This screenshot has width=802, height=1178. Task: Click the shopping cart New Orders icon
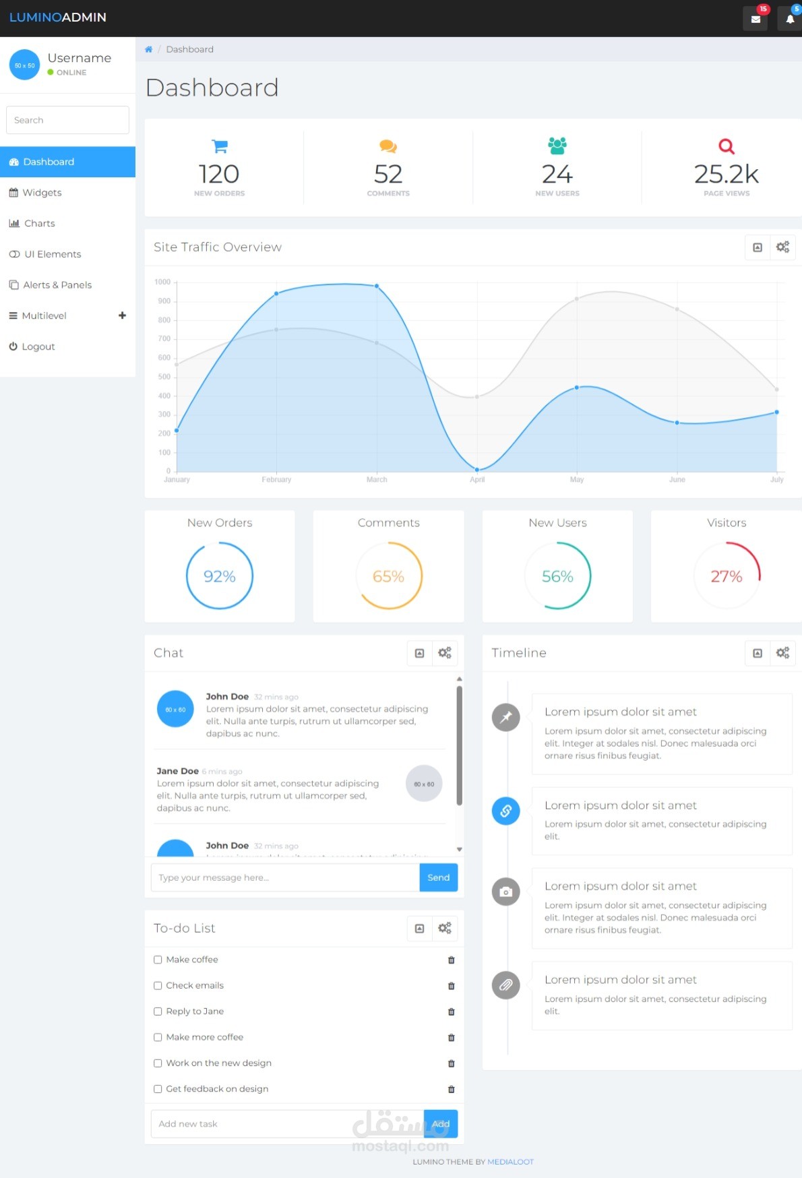tap(220, 146)
